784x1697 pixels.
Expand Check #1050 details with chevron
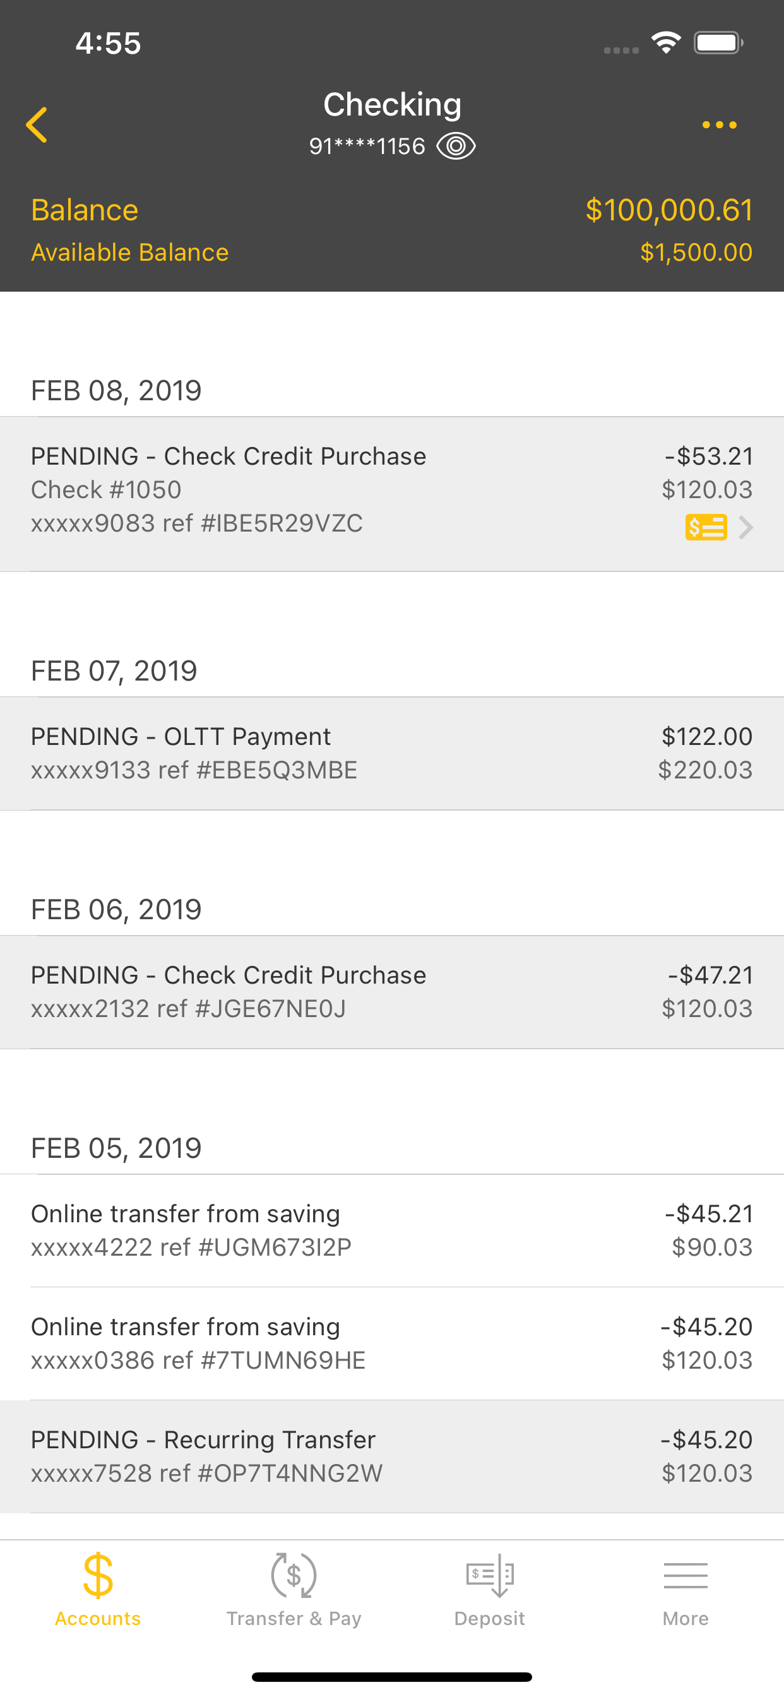pyautogui.click(x=745, y=527)
